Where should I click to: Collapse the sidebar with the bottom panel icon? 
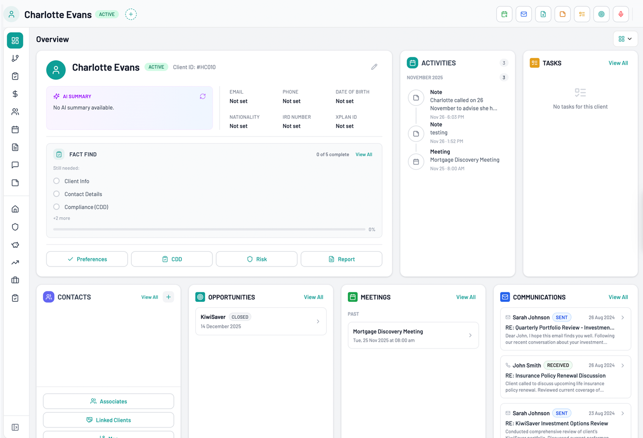tap(15, 427)
